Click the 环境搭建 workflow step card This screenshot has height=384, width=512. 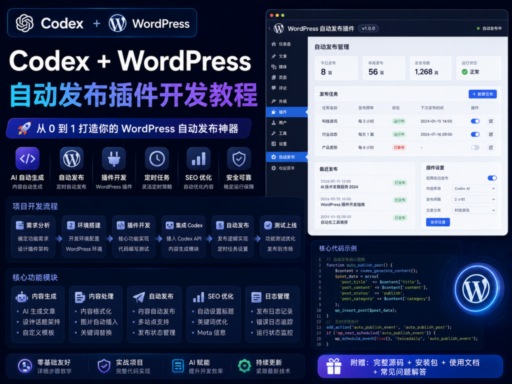point(84,236)
